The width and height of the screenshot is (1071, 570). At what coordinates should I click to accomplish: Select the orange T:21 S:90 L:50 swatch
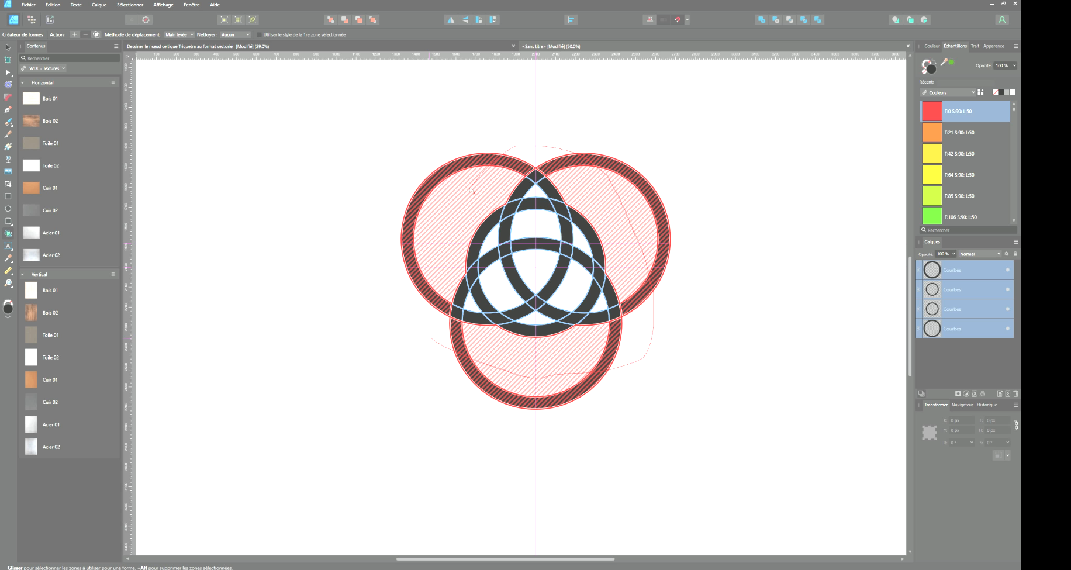pyautogui.click(x=932, y=133)
